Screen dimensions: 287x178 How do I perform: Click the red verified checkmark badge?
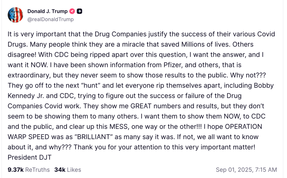tap(72, 11)
